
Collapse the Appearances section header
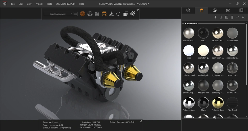tap(185, 23)
